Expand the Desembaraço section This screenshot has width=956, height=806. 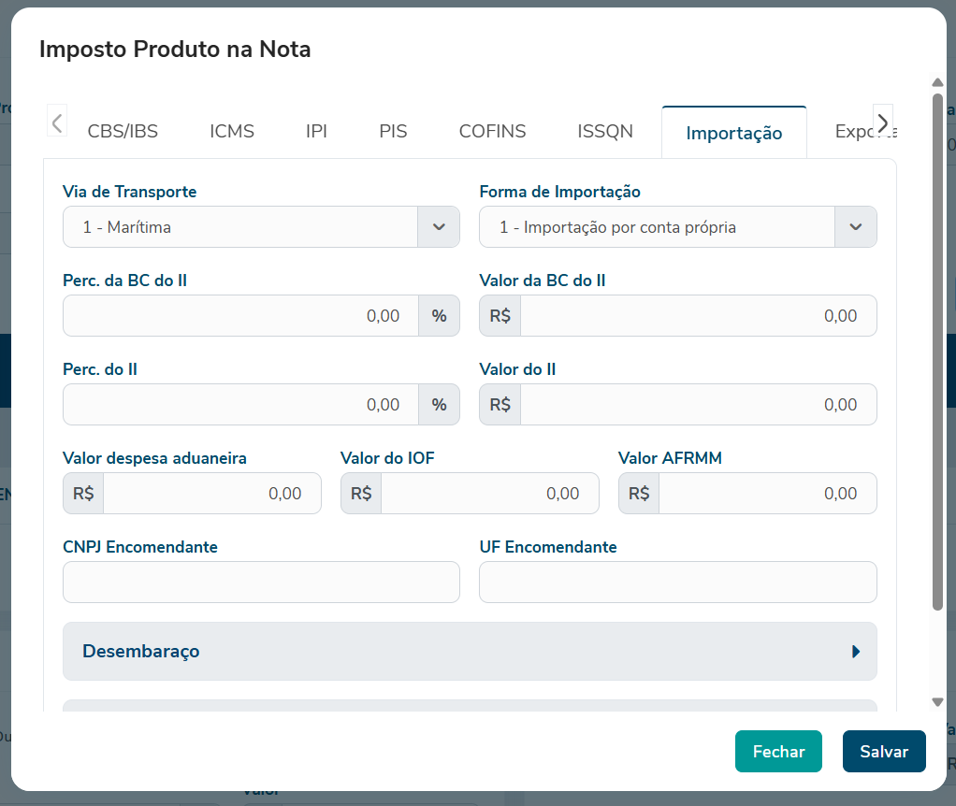(470, 652)
